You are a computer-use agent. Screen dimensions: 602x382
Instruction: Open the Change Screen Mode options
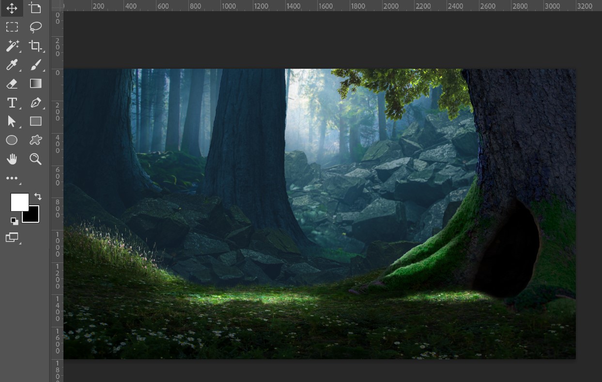tap(12, 237)
